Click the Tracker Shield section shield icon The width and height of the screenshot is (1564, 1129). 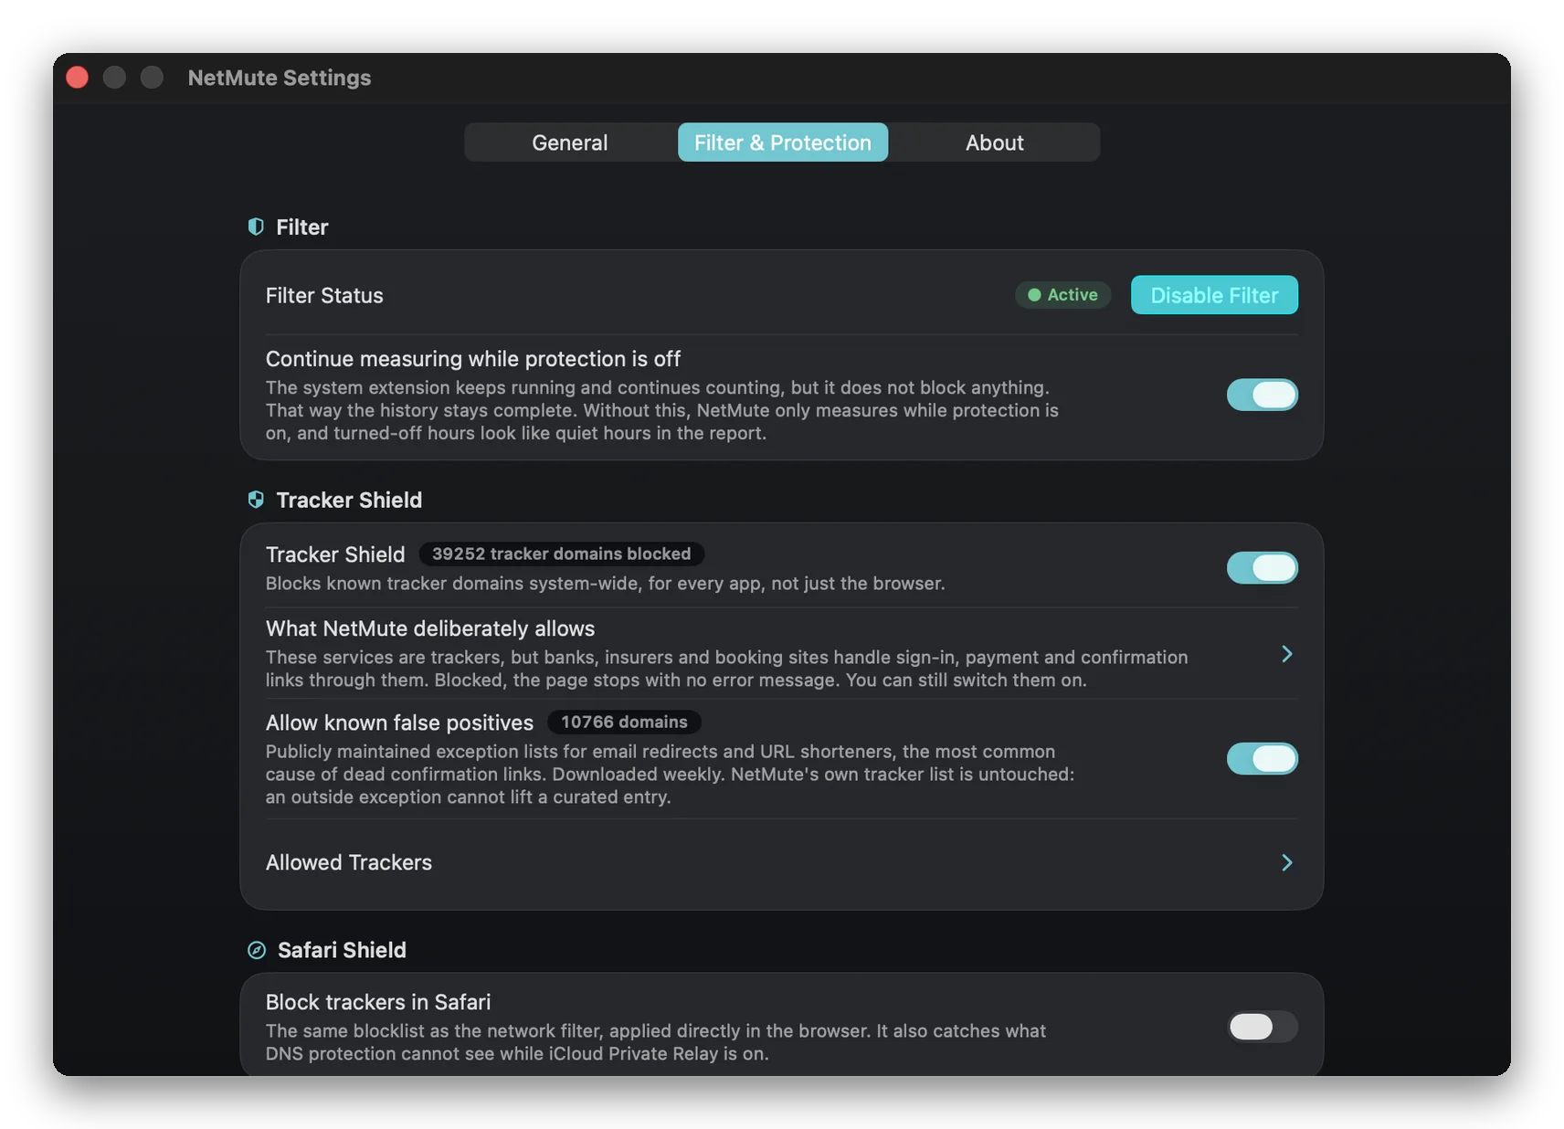[256, 500]
